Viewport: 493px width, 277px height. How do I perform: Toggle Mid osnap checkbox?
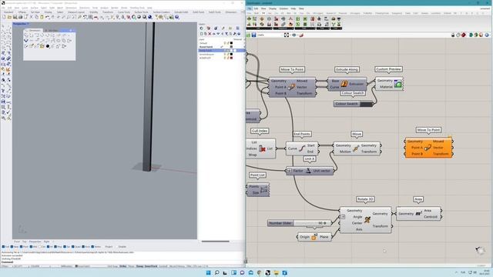[31, 247]
